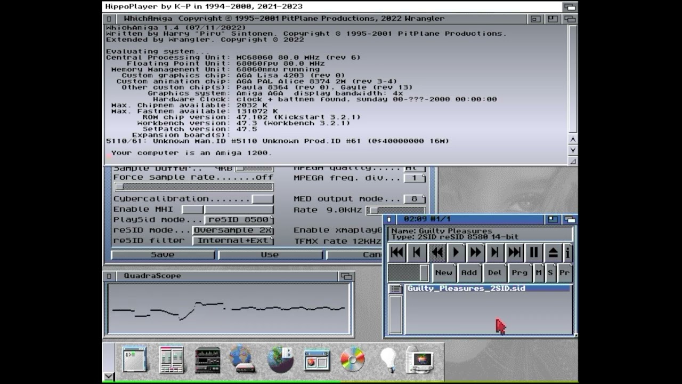Click the MED Rate 9.0kHz slider
This screenshot has height=384, width=682.
click(x=395, y=210)
